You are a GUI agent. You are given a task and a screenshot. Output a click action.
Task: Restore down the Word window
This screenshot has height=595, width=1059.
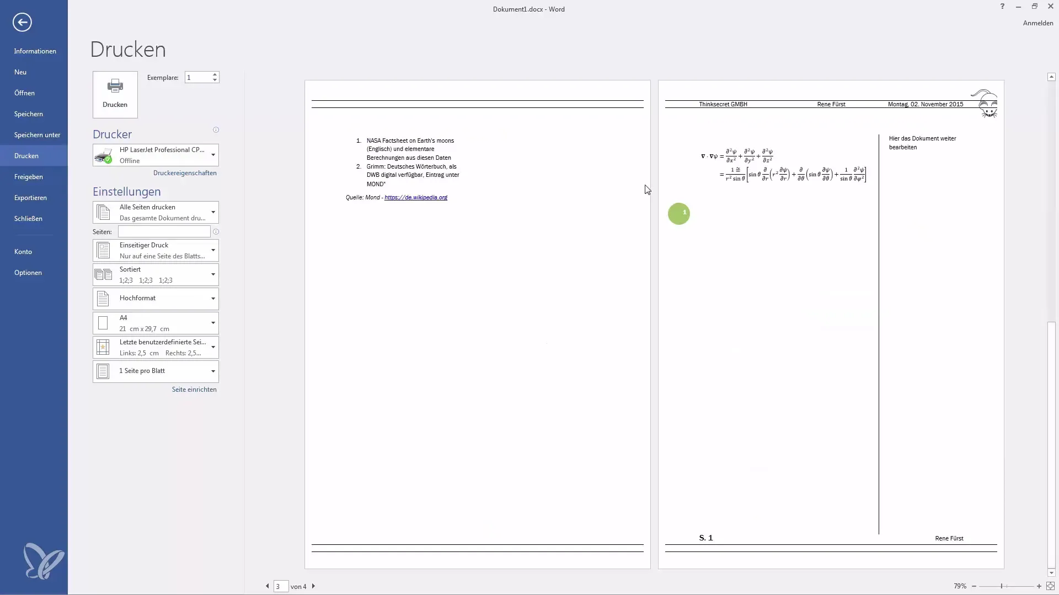(x=1035, y=7)
